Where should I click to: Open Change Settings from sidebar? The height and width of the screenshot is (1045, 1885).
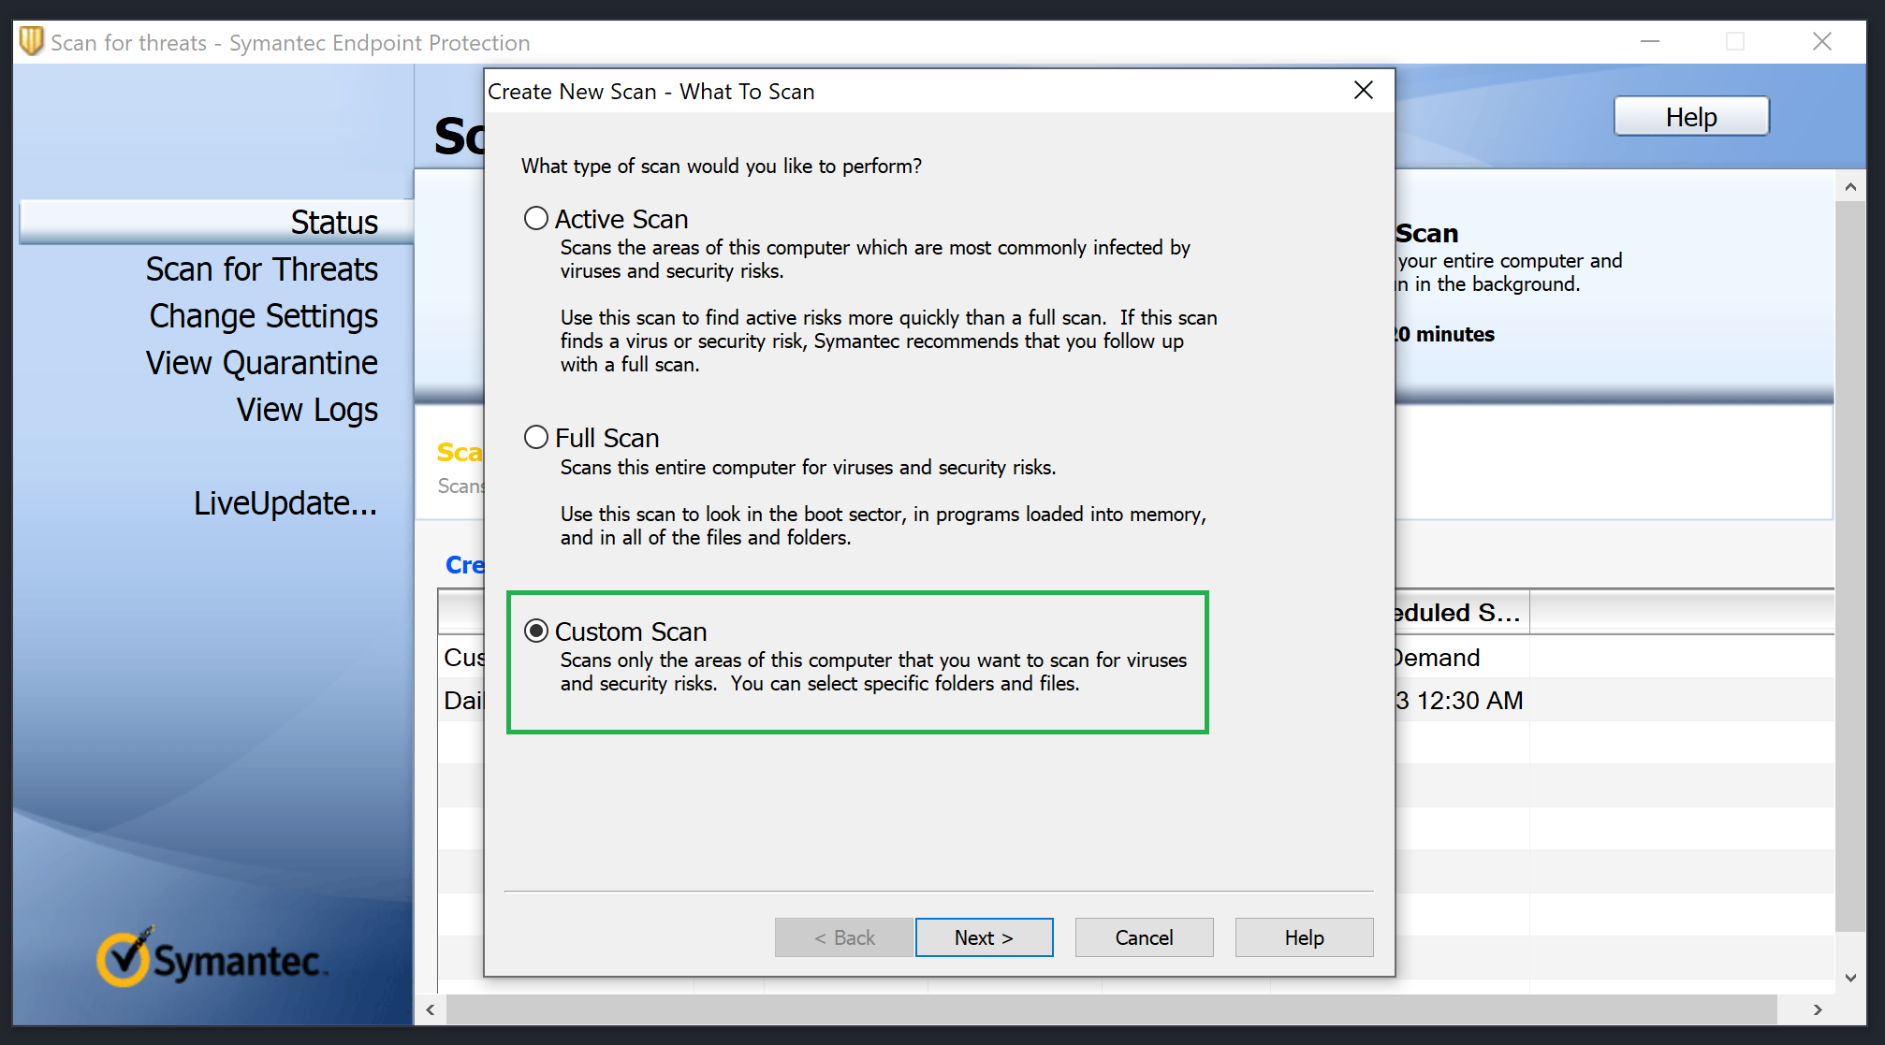pos(263,316)
